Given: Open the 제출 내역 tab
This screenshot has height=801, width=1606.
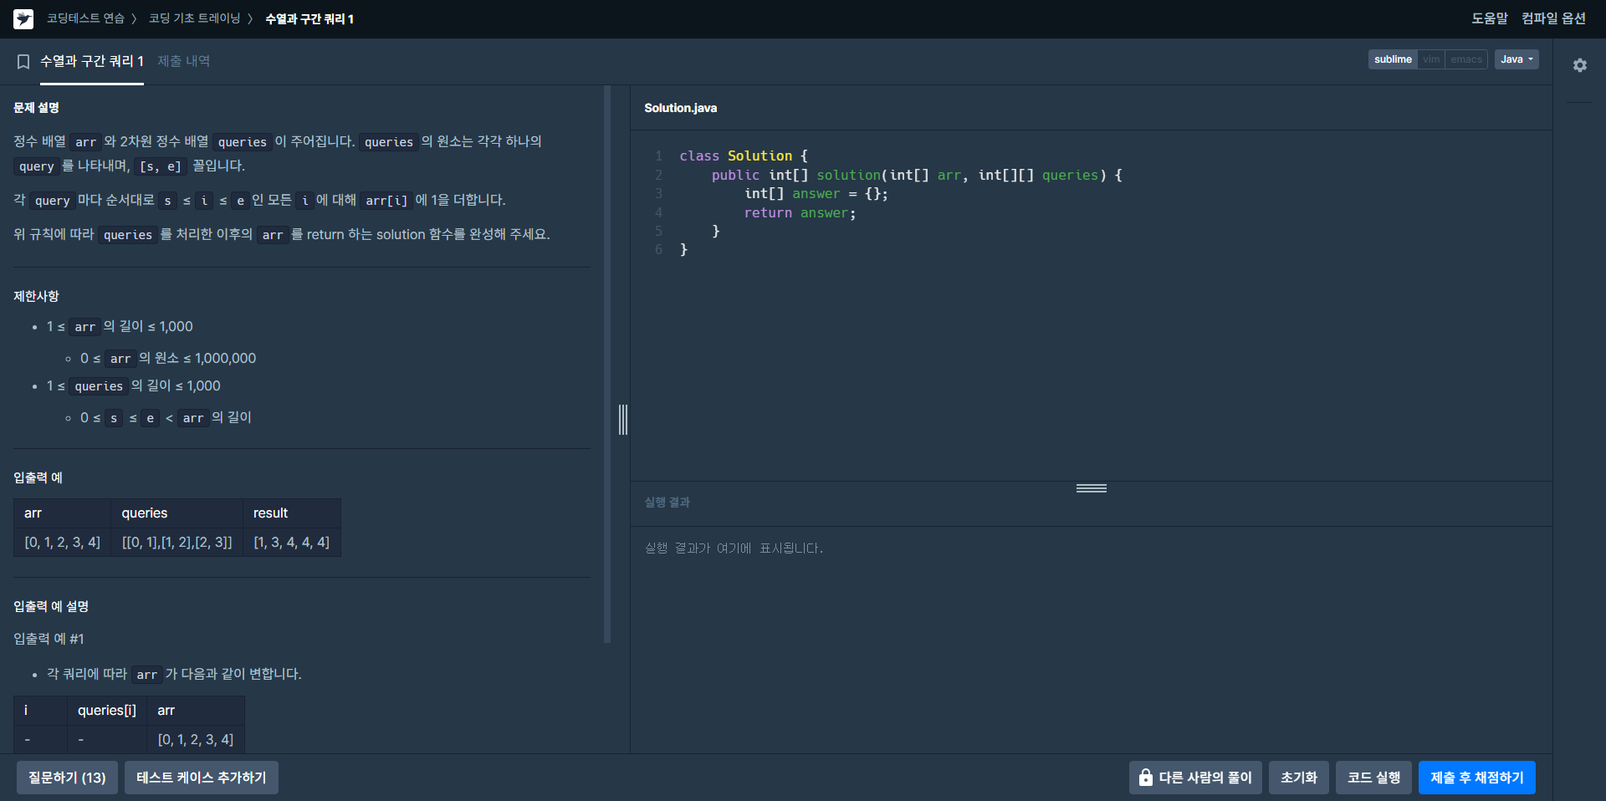Looking at the screenshot, I should click(184, 61).
